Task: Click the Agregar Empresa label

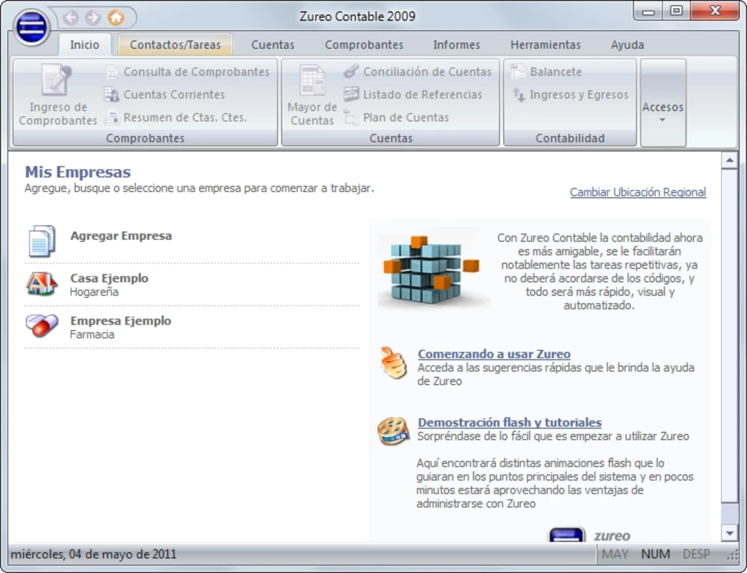Action: coord(121,236)
